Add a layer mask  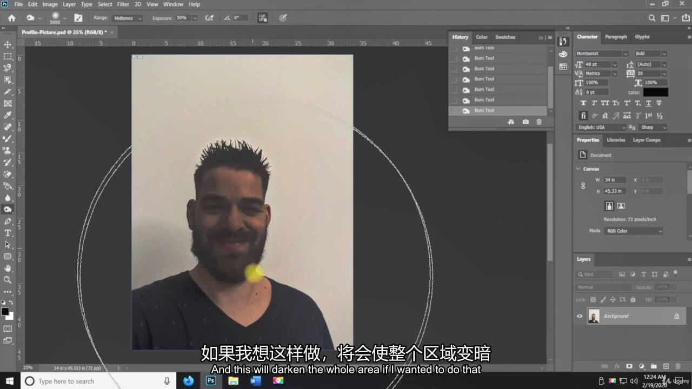pyautogui.click(x=629, y=366)
